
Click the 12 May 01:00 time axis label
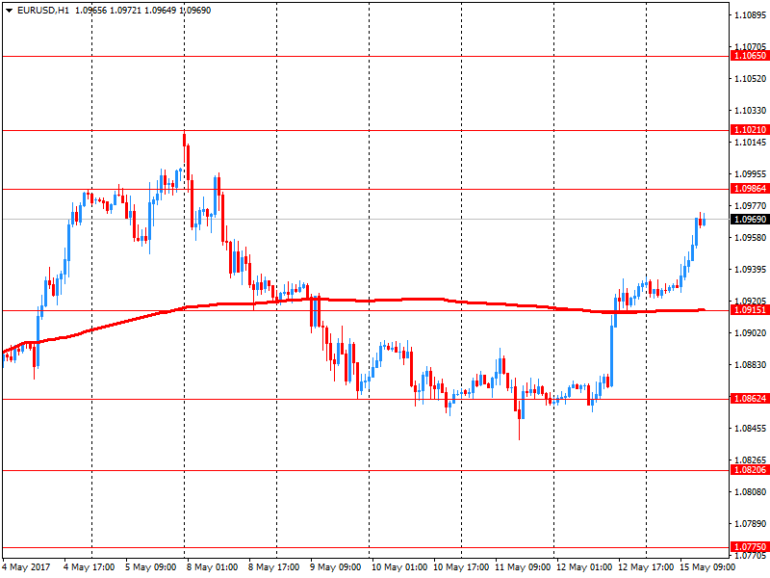click(584, 567)
